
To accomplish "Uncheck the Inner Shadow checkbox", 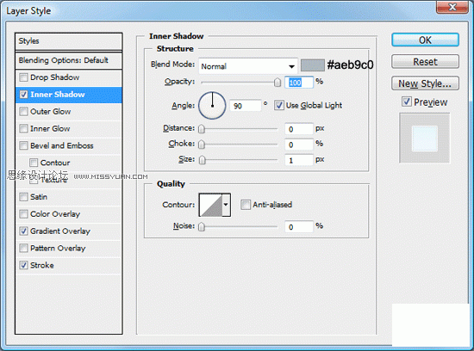I will click(x=23, y=95).
